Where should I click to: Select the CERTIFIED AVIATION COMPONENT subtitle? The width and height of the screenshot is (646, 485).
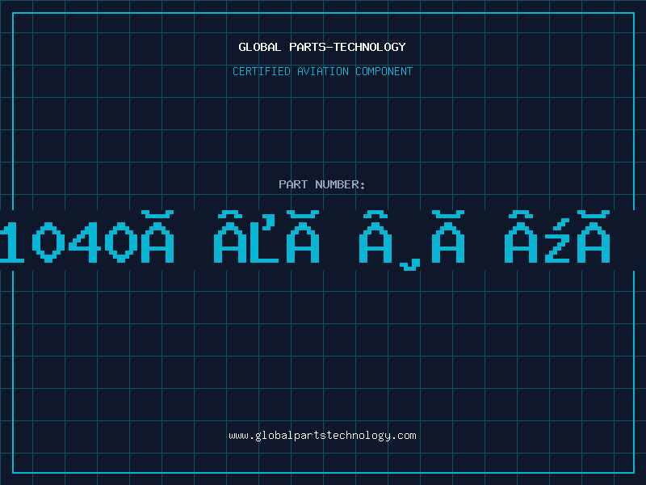pos(322,71)
